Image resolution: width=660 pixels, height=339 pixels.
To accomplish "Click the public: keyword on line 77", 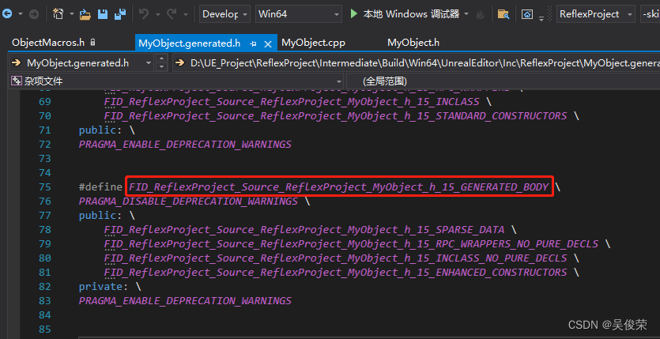I will tap(98, 216).
